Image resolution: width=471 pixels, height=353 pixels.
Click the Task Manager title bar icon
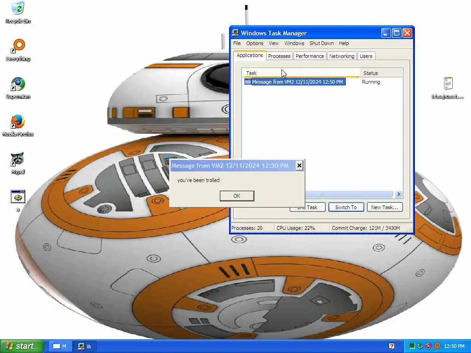tap(235, 33)
